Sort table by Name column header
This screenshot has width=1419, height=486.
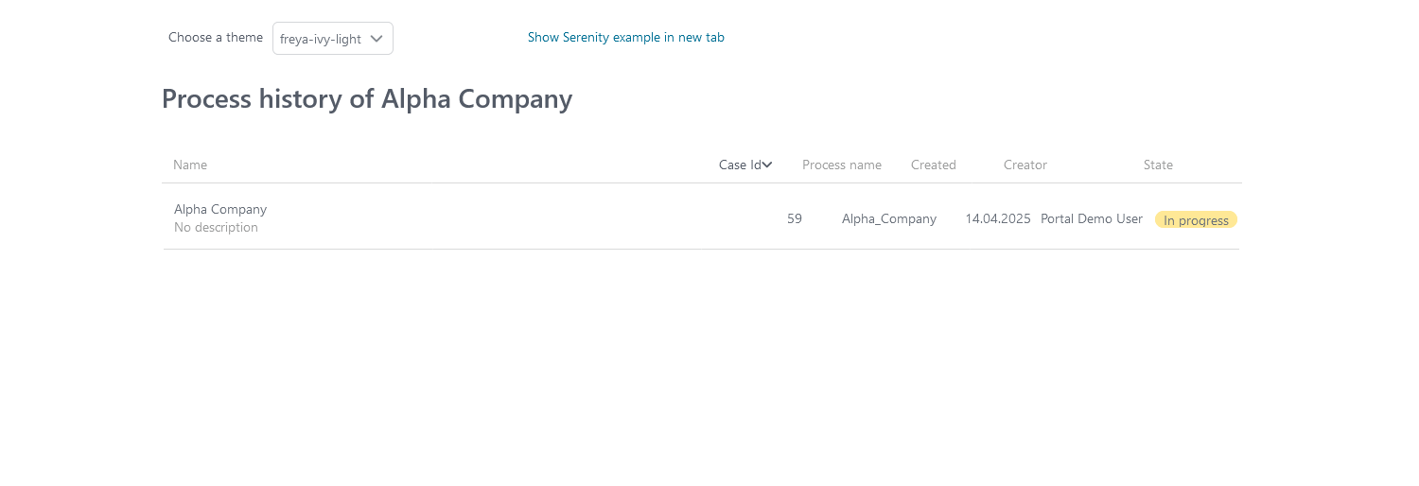tap(190, 165)
